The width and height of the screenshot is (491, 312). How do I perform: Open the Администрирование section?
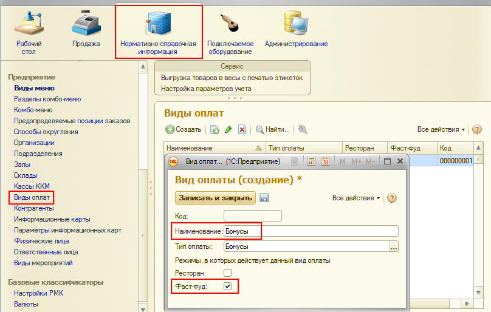[296, 30]
